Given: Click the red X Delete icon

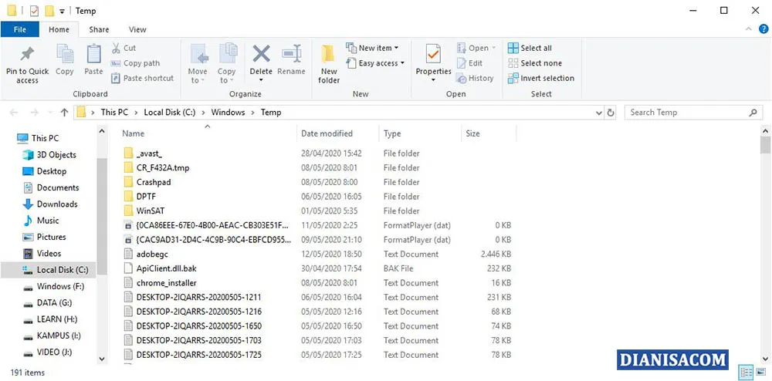Looking at the screenshot, I should [261, 53].
